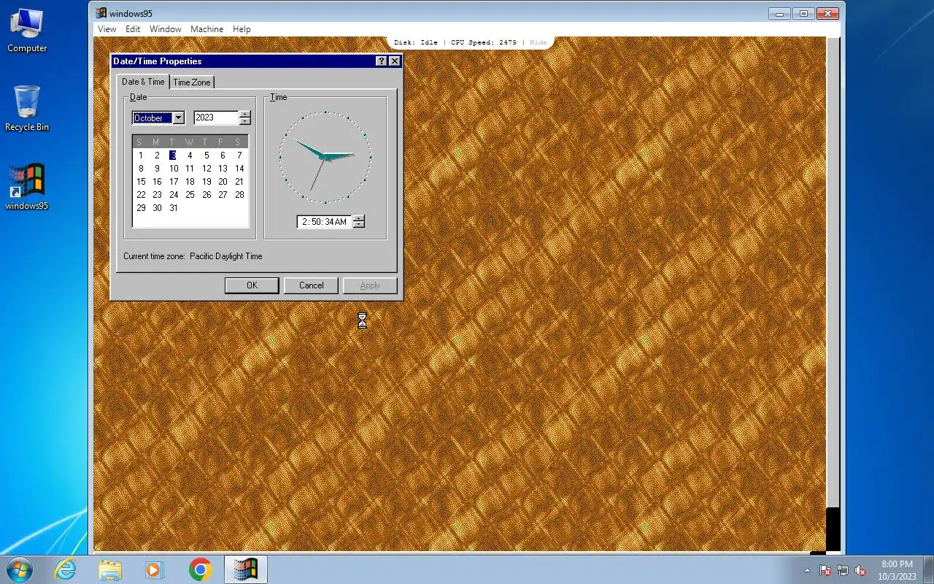
Task: Open network status tray icon
Action: point(844,570)
